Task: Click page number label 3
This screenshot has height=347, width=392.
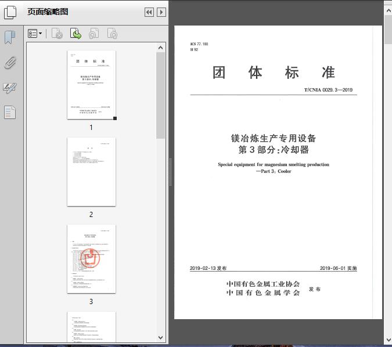Action: point(91,302)
